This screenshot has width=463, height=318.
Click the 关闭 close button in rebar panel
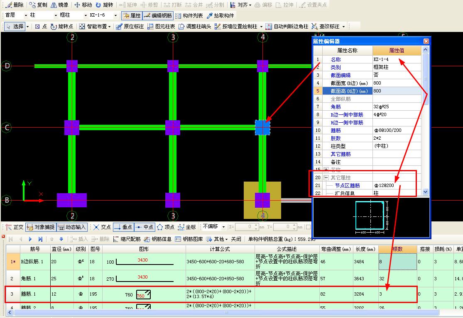point(236,239)
